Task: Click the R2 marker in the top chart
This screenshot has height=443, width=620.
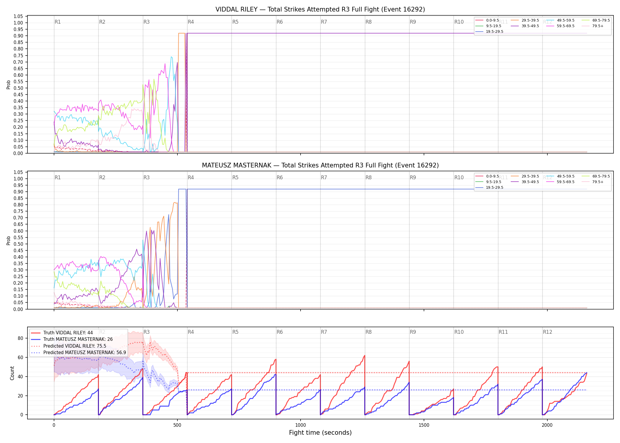Action: [102, 22]
